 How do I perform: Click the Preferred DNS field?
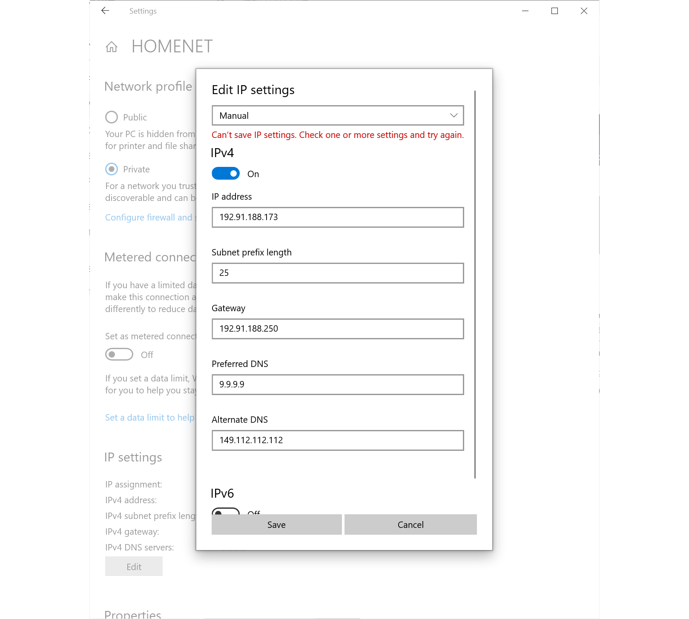[337, 384]
